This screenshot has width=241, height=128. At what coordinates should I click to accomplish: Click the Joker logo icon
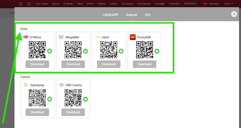click(97, 37)
